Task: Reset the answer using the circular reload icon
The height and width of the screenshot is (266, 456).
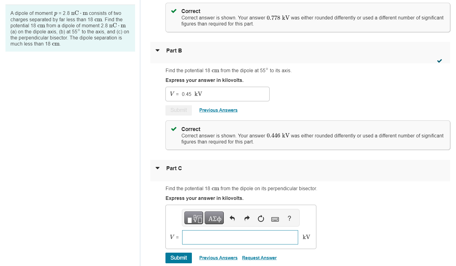Action: (x=261, y=218)
